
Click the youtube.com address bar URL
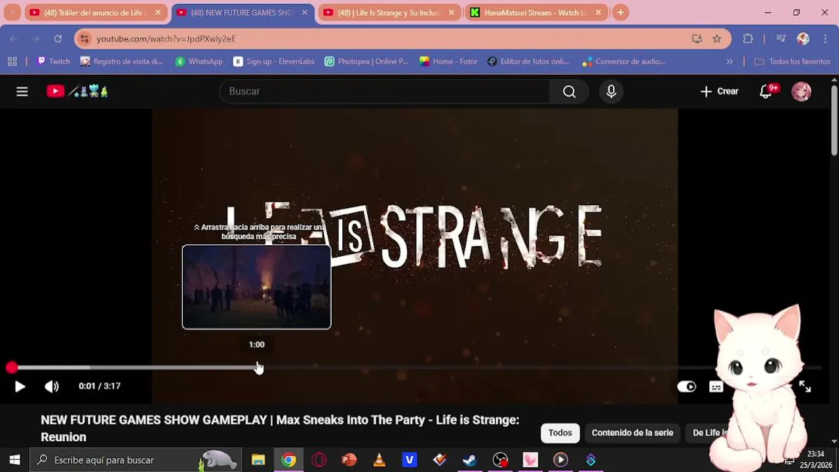pyautogui.click(x=166, y=39)
